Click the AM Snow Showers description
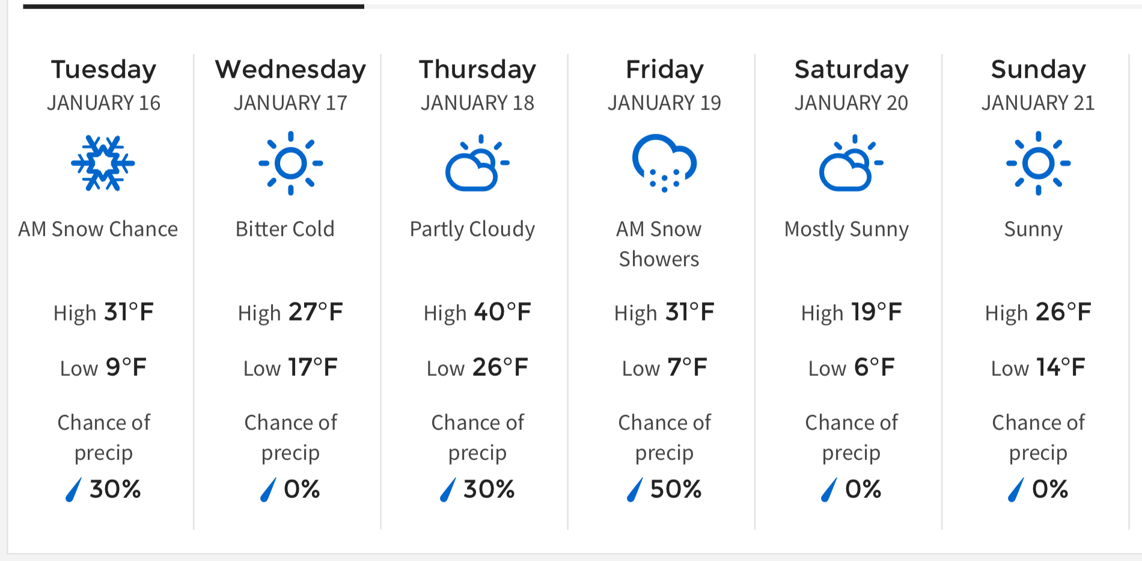Image resolution: width=1142 pixels, height=561 pixels. [659, 244]
